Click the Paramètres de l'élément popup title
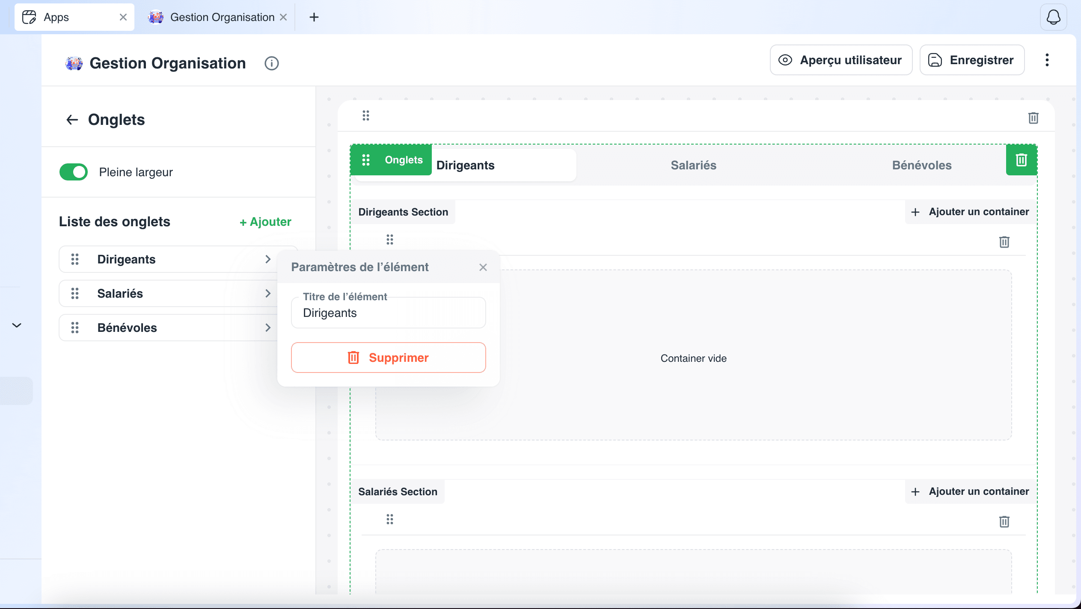 pos(360,267)
